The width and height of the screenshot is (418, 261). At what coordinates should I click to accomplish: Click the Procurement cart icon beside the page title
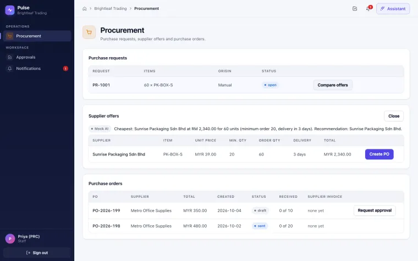89,32
